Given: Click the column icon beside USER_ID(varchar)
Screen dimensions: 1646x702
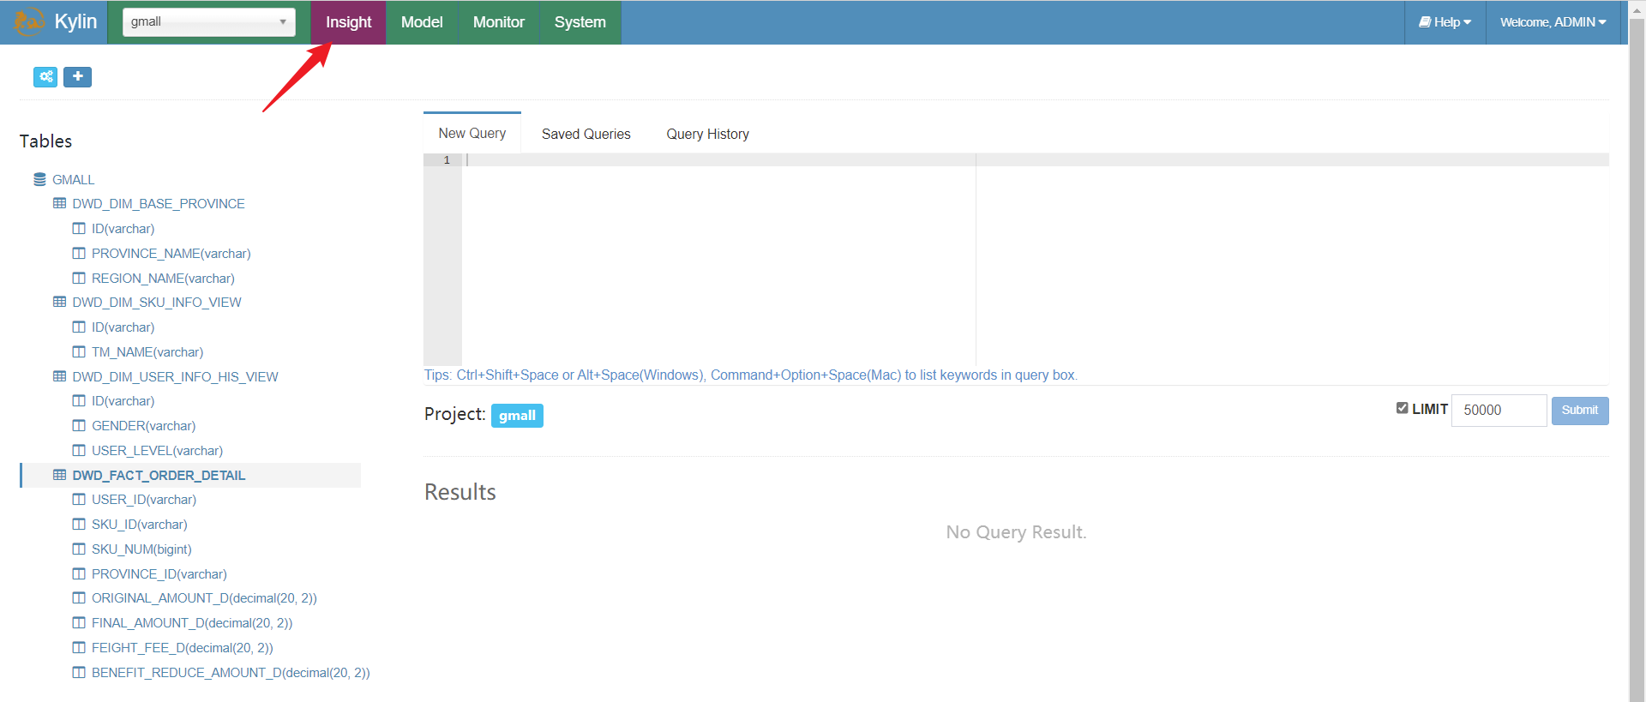Looking at the screenshot, I should tap(79, 500).
